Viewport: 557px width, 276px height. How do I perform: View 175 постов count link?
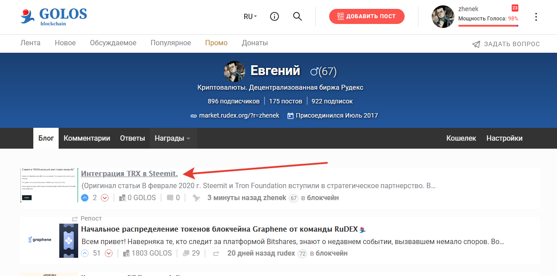[x=285, y=101]
